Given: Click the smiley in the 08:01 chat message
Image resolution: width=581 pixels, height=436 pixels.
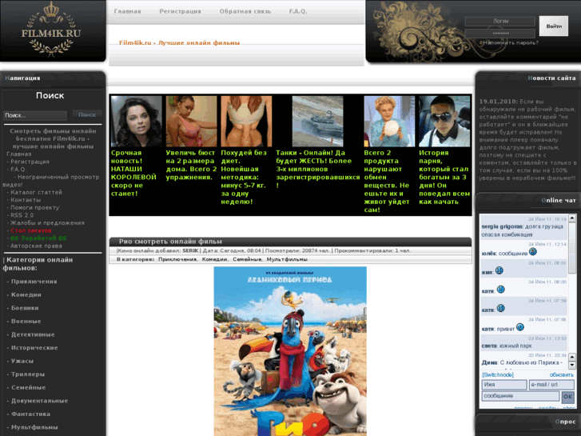Looking at the screenshot, I should (499, 270).
